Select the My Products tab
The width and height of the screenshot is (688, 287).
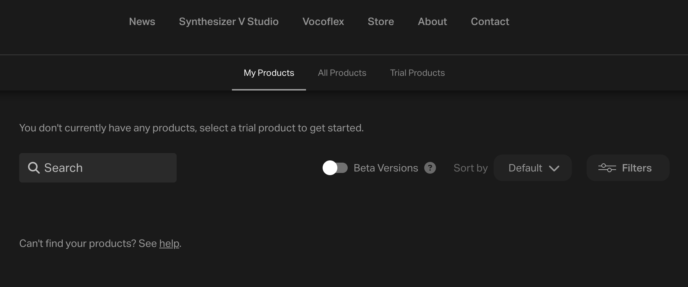(x=269, y=73)
